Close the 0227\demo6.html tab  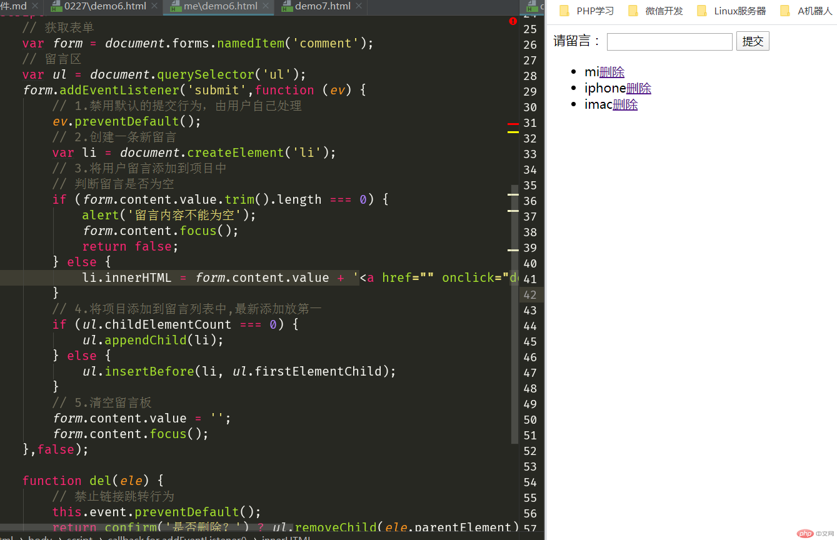pyautogui.click(x=155, y=7)
